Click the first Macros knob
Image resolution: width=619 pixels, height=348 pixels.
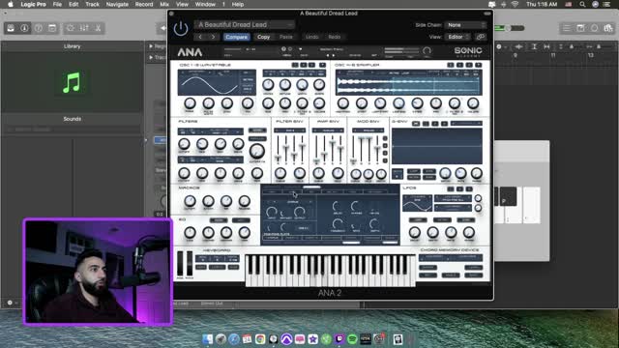[x=190, y=201]
